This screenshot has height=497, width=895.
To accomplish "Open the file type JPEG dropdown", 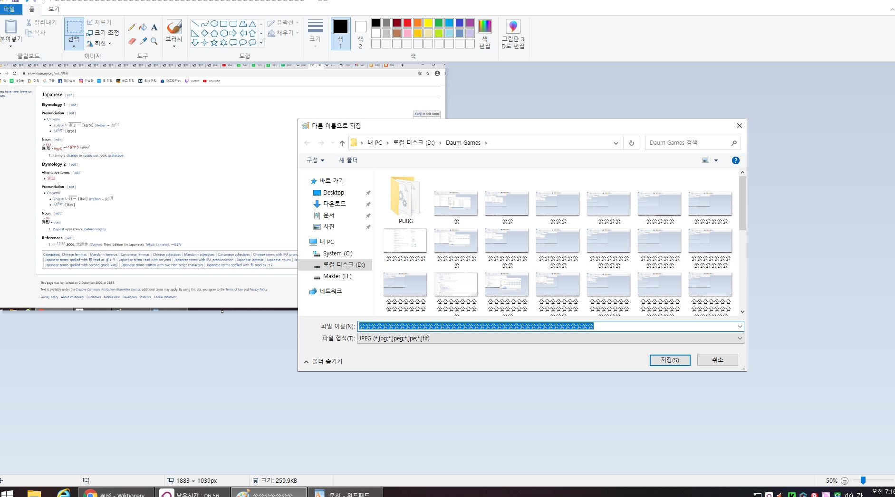I will click(550, 338).
